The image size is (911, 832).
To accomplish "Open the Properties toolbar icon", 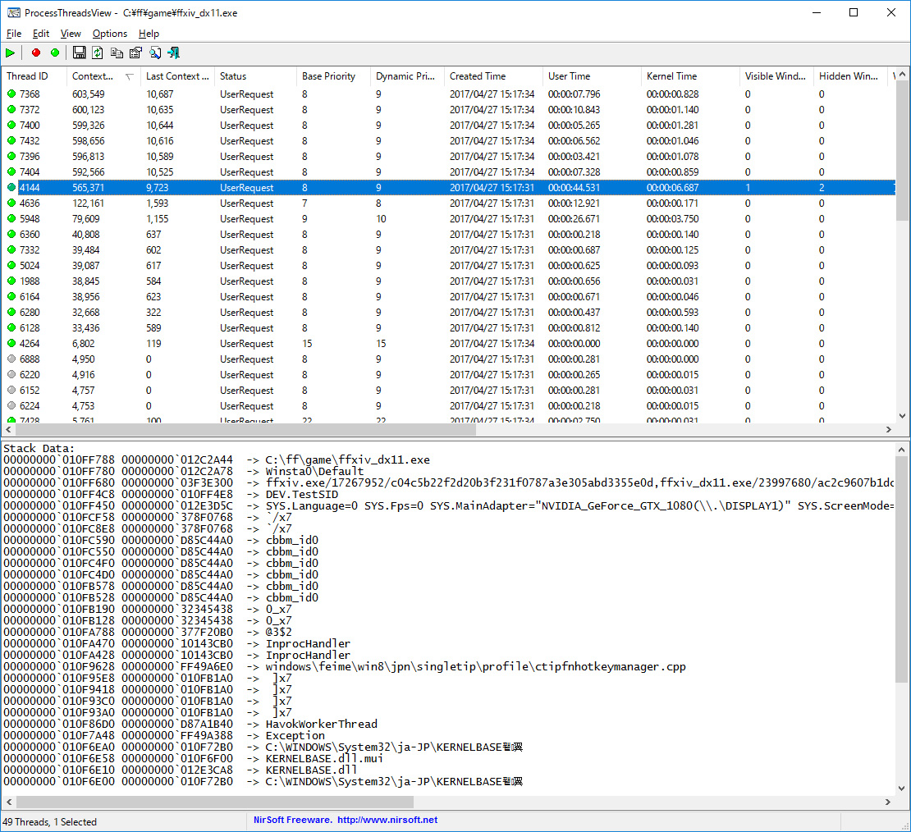I will 135,53.
